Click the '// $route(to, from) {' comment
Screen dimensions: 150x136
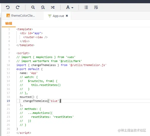click(x=39, y=81)
